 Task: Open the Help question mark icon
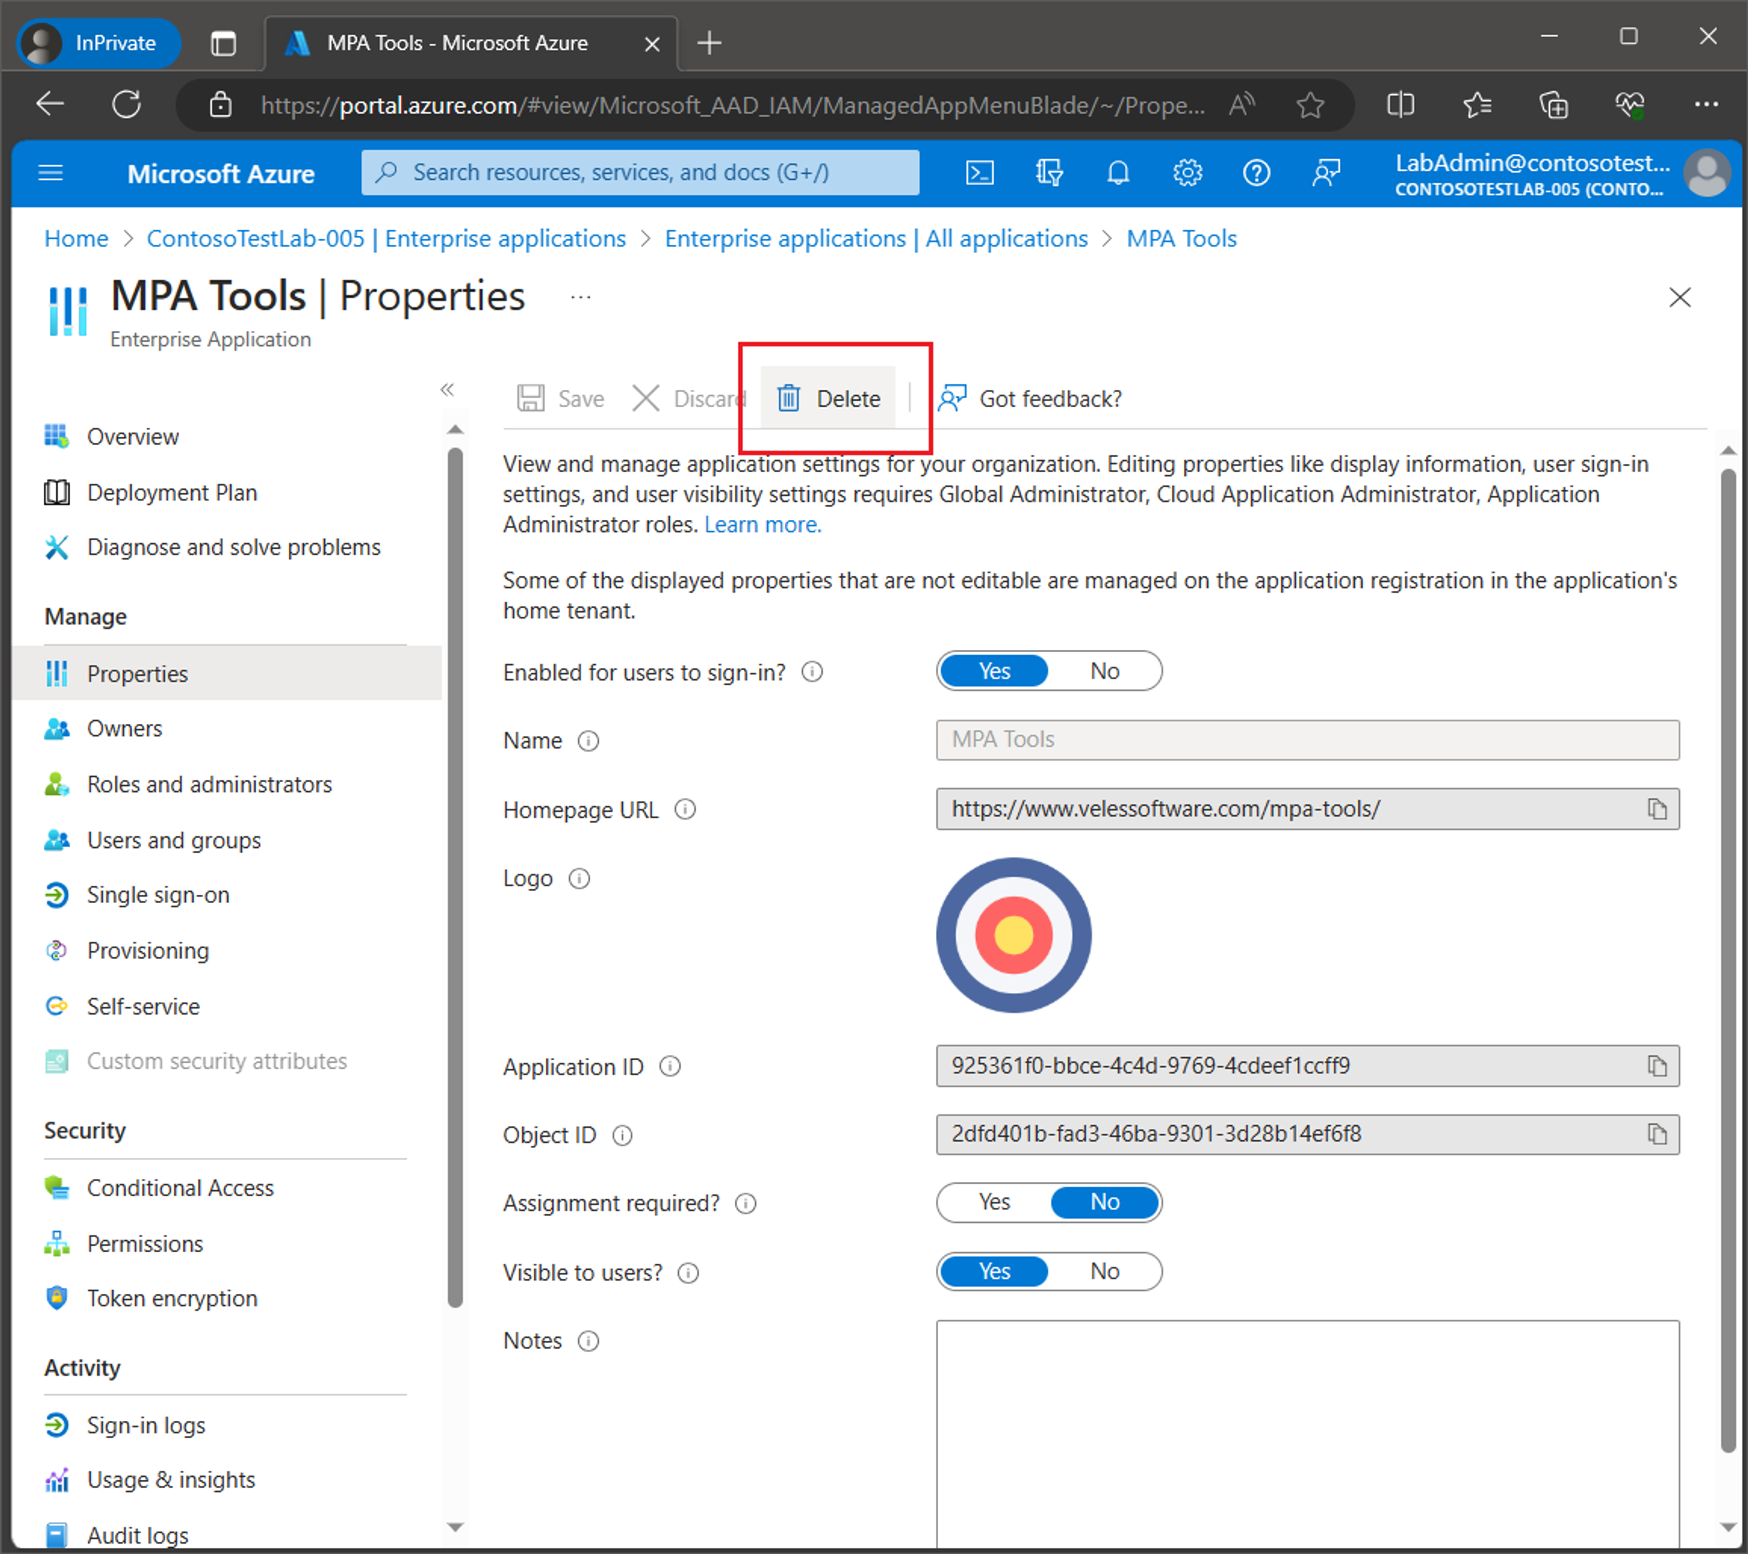tap(1256, 172)
